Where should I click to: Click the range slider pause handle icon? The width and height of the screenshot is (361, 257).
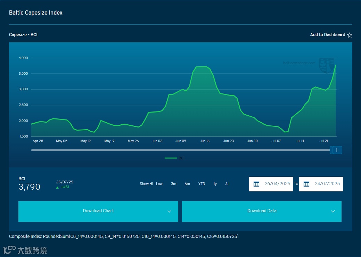[x=337, y=150]
